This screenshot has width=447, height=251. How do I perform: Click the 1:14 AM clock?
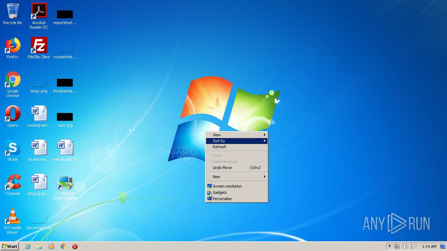point(429,246)
